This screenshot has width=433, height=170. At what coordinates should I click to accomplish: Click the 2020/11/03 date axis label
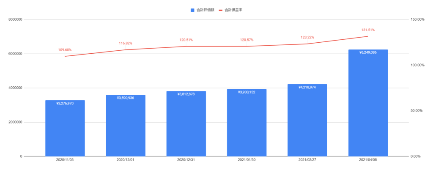tap(65, 160)
